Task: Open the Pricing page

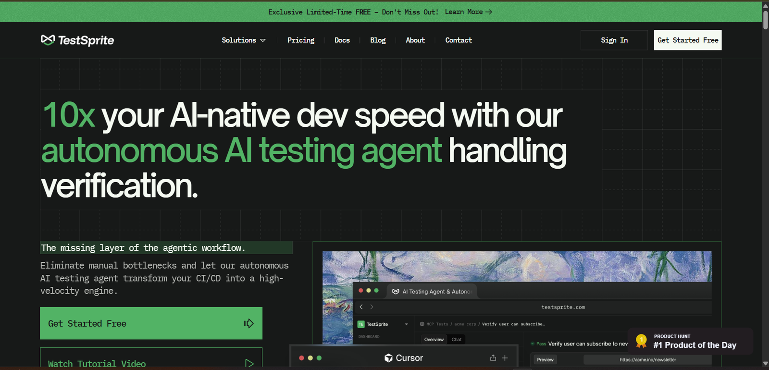Action: coord(301,40)
